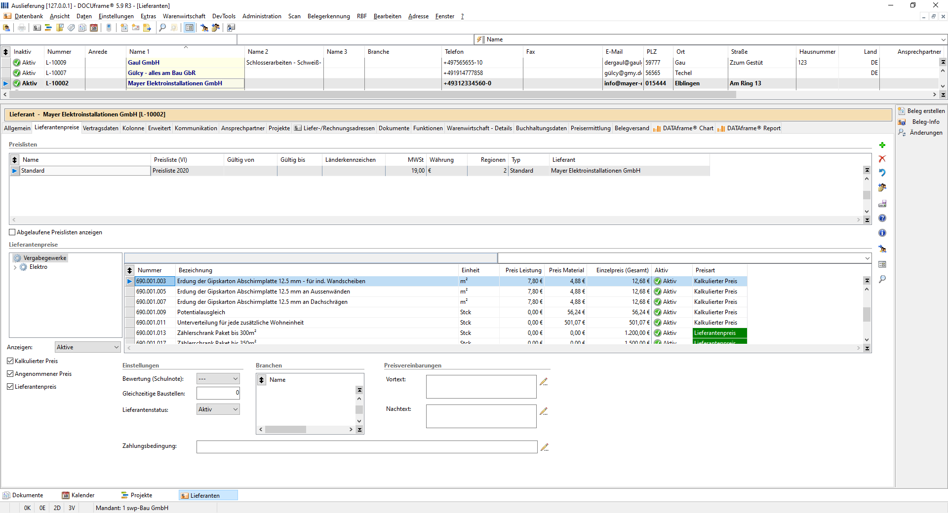Click the project Gantt bars toolbar icon
The width and height of the screenshot is (948, 513).
[x=48, y=28]
